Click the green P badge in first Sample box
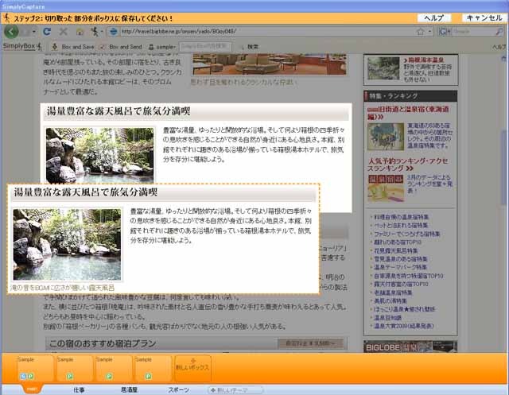The width and height of the screenshot is (509, 395). (30, 377)
